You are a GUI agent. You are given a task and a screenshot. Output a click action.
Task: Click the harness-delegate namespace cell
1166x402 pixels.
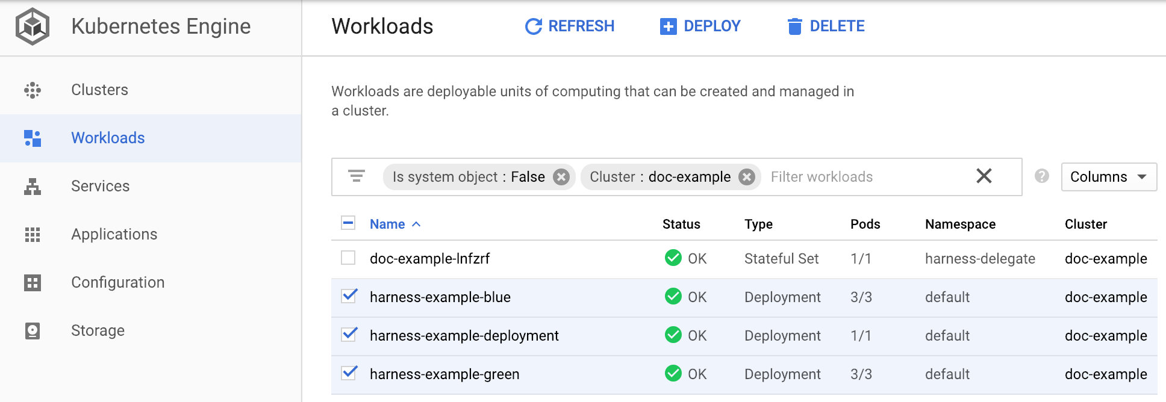tap(980, 259)
